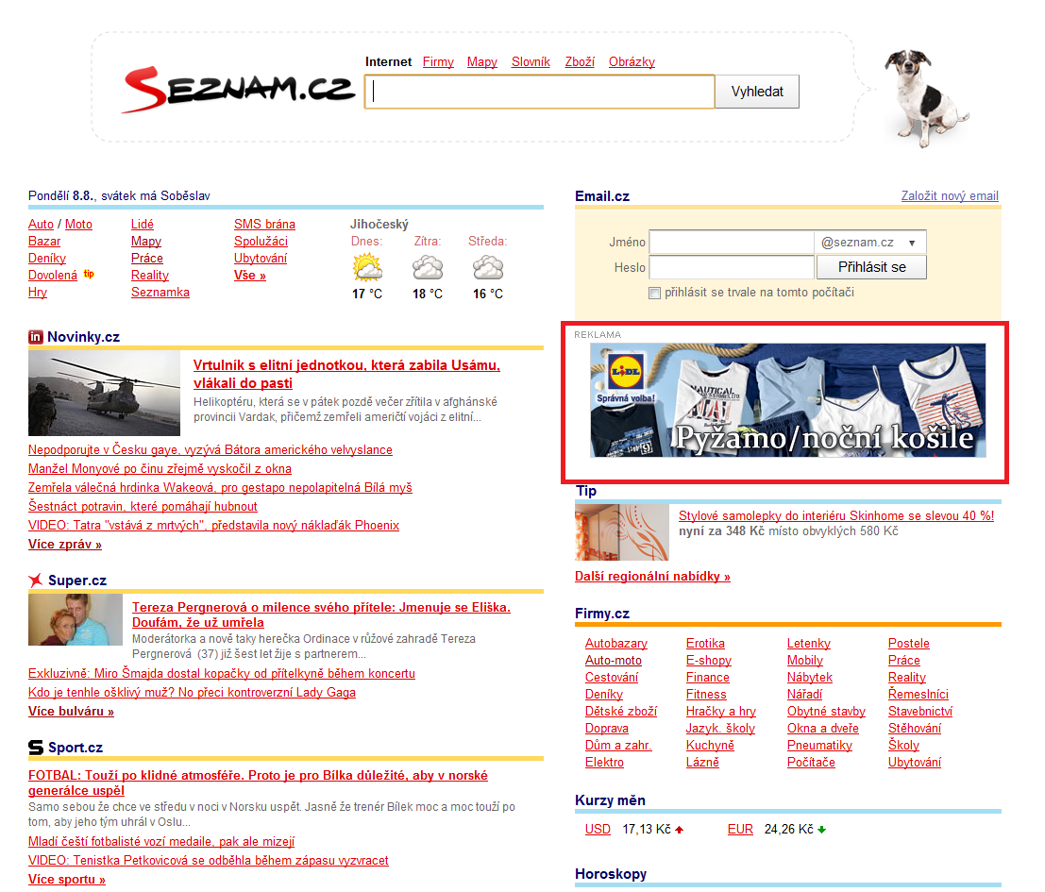Open the Skinhome sticker tip thumbnail
The width and height of the screenshot is (1045, 892).
[622, 532]
